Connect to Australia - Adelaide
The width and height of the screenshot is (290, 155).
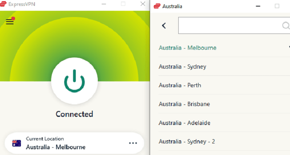(x=224, y=123)
